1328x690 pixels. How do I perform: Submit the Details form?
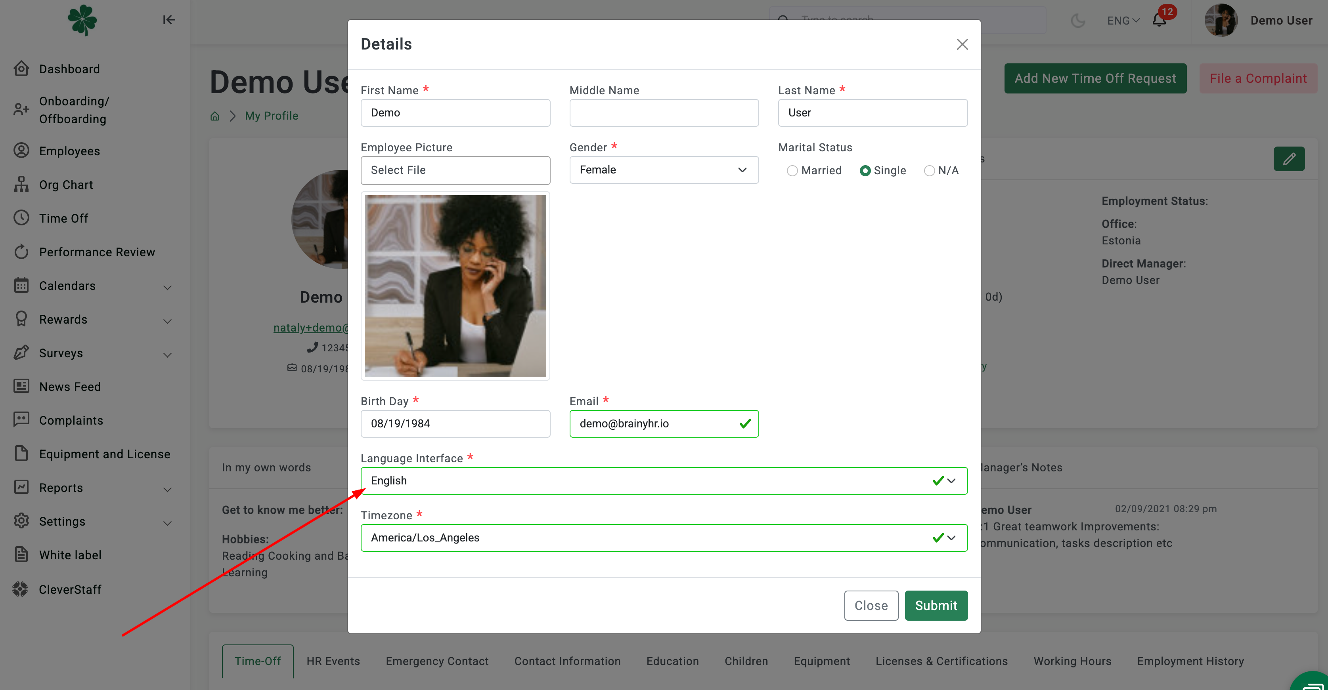936,606
